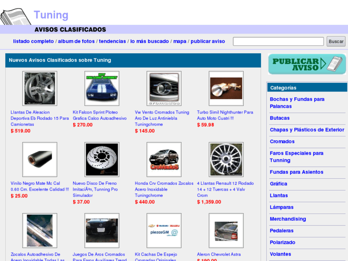Select 'lo más buscado'
The height and width of the screenshot is (261, 348).
click(149, 41)
